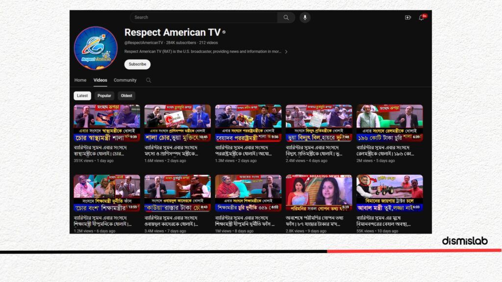Open the notifications bell
The width and height of the screenshot is (502, 282).
tap(421, 18)
